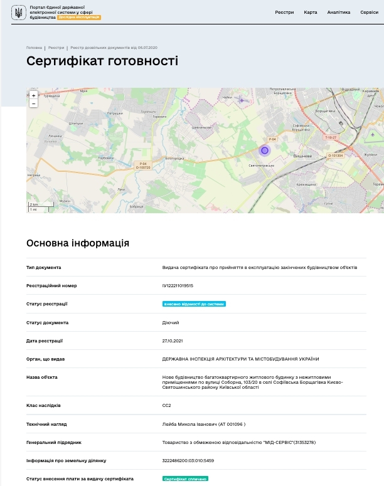Go to Головна breadcrumb link

(34, 48)
